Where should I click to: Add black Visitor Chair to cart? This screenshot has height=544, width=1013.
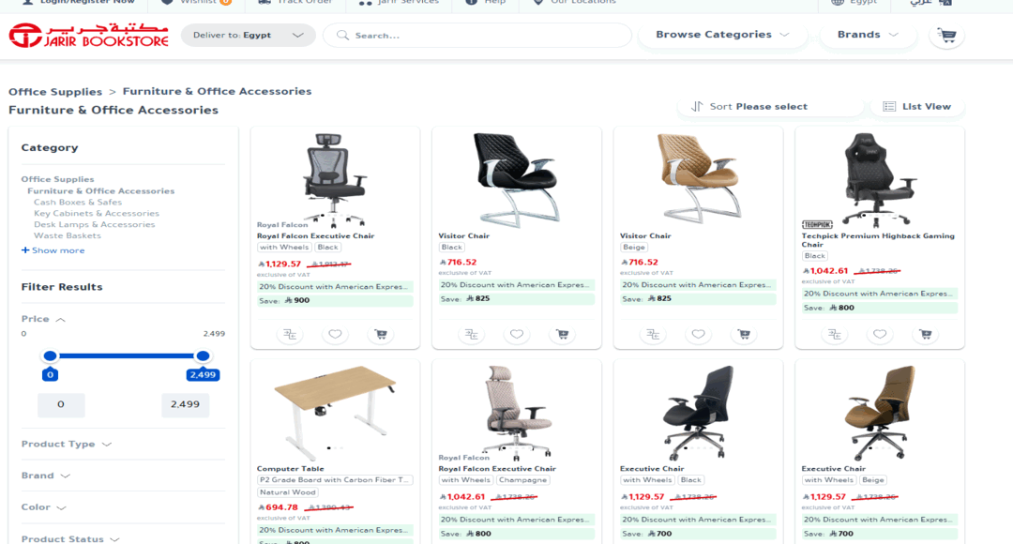click(563, 334)
